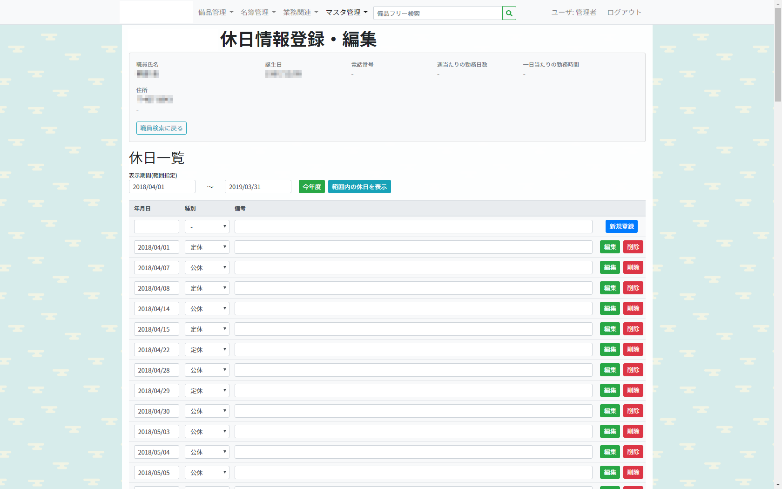
Task: Click 削除 for the 2018/04/29 row
Action: pos(633,390)
